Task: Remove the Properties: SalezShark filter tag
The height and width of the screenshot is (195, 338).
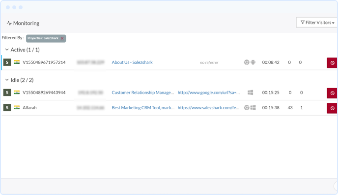Action: 62,38
